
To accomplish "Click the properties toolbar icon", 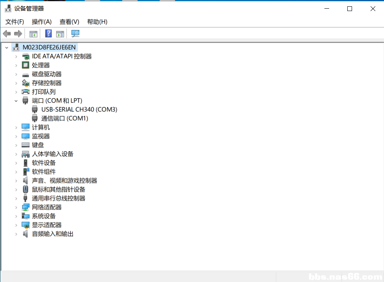I will tap(60, 34).
